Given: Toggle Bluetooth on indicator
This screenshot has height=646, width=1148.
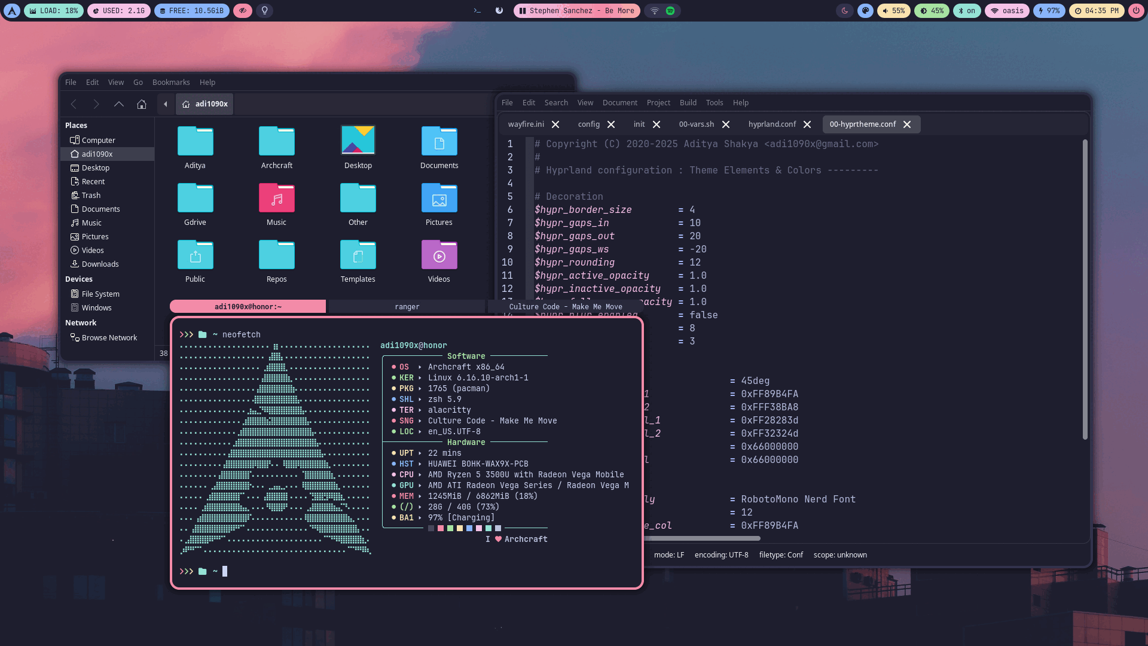Looking at the screenshot, I should pyautogui.click(x=967, y=11).
